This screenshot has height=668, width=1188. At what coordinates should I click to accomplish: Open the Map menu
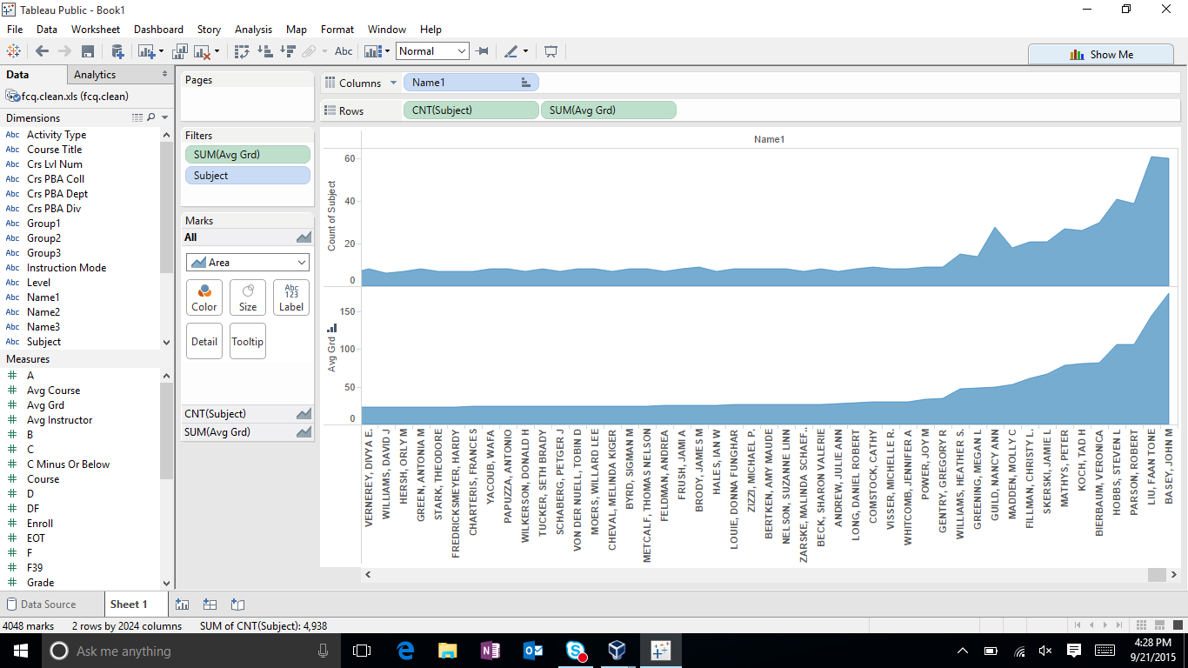tap(297, 29)
